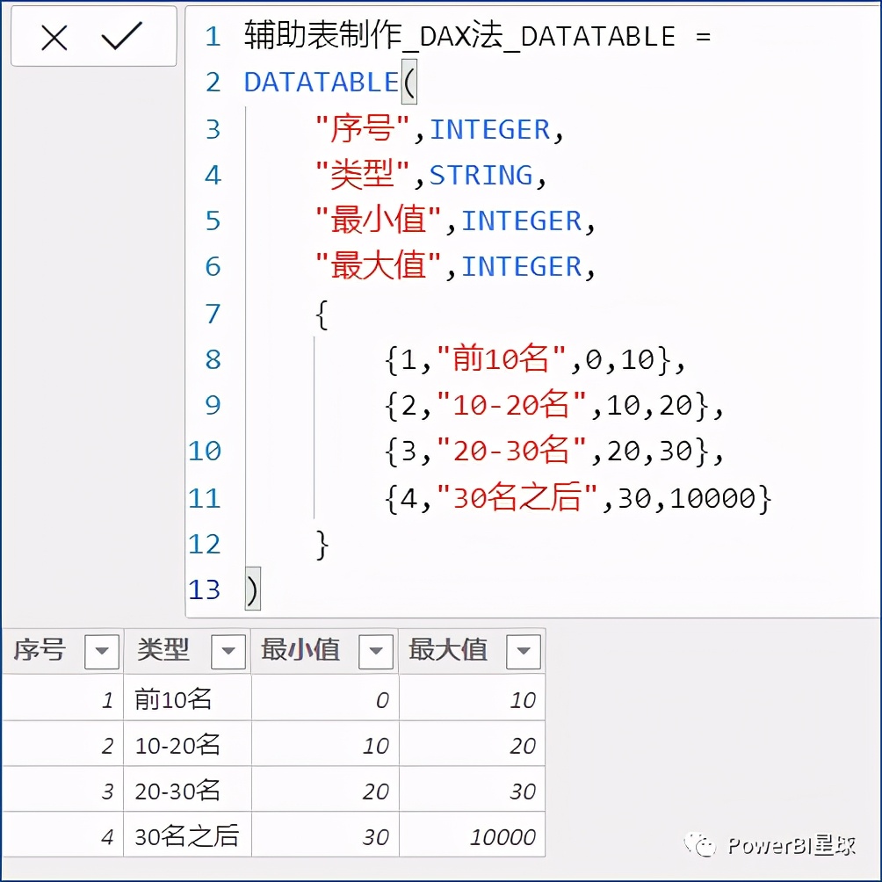The image size is (882, 882).
Task: Commit the formula with the checkmark icon
Action: point(121,37)
